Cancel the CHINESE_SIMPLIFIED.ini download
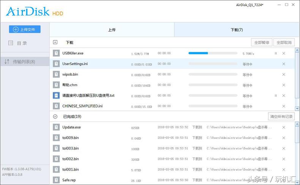 point(284,106)
